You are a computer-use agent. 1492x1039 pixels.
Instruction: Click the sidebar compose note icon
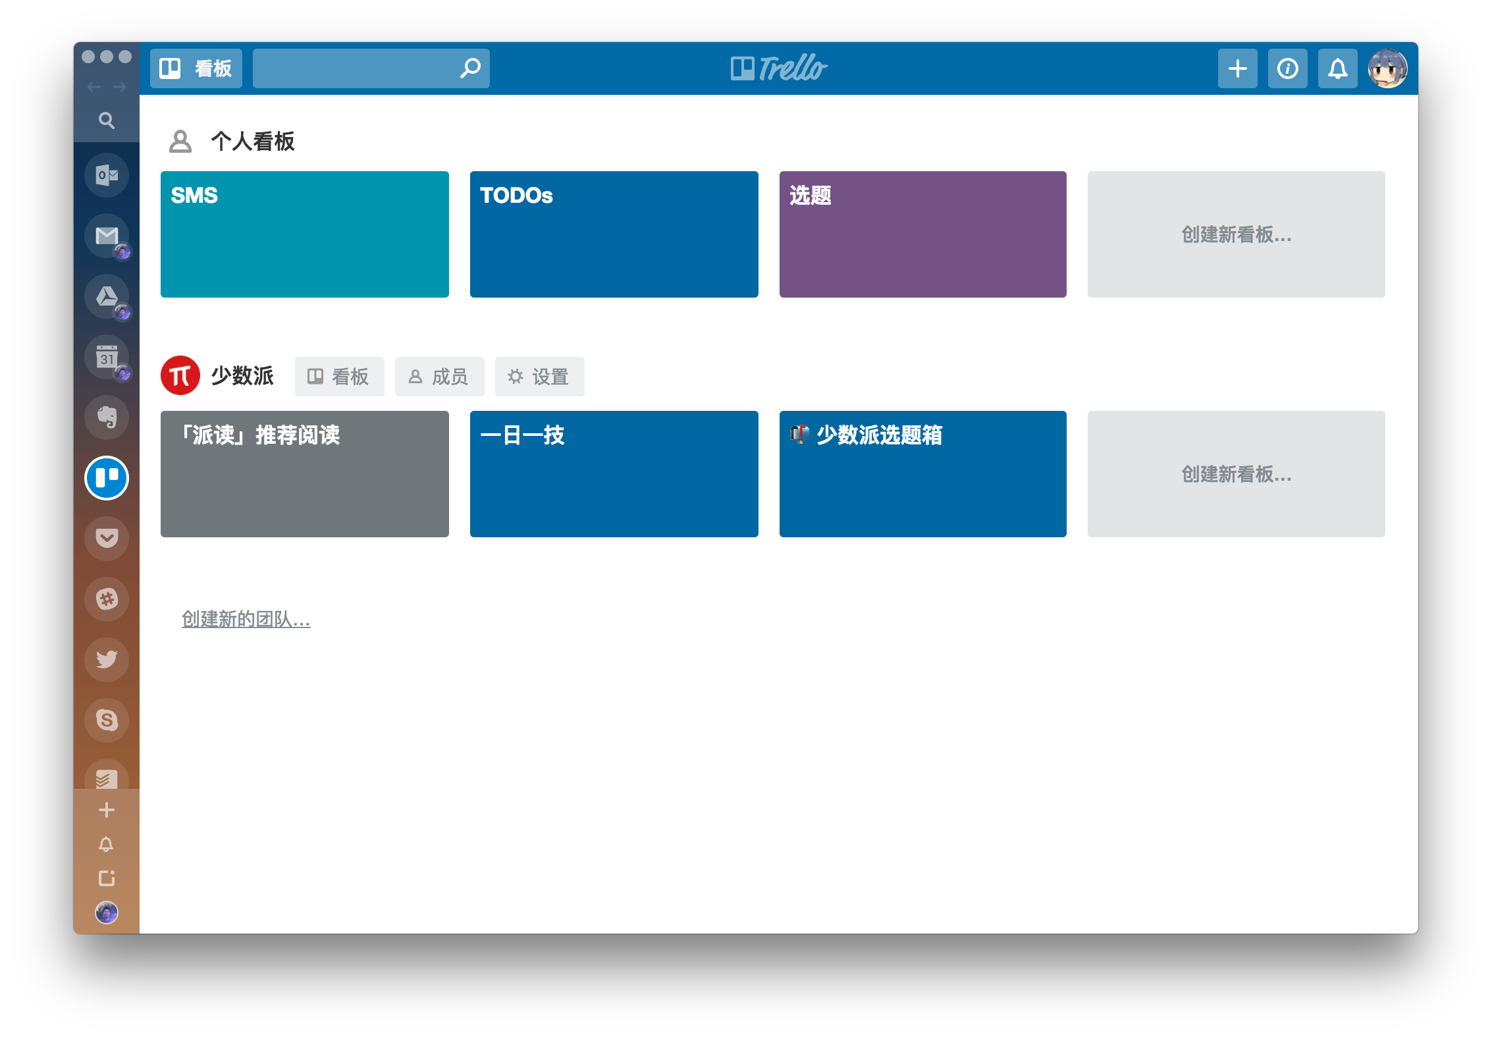(x=107, y=878)
